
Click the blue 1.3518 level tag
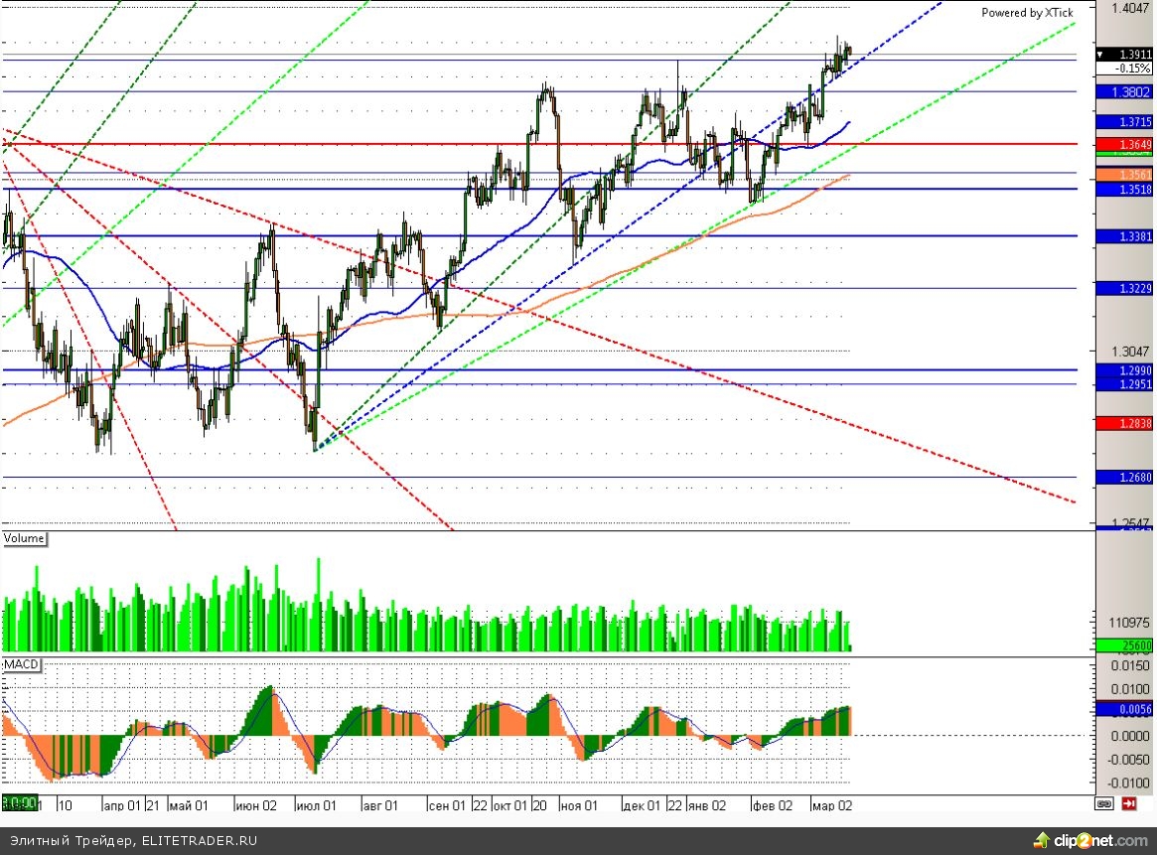coord(1124,190)
